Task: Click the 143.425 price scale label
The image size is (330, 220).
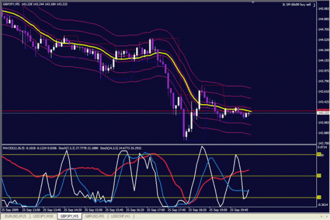Action: pos(324,102)
